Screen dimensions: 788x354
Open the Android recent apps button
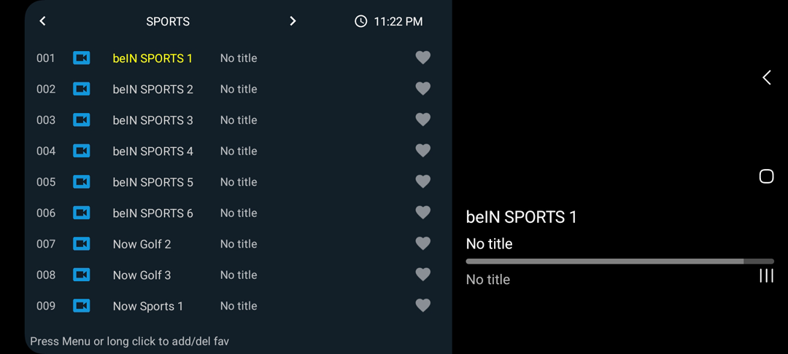(x=766, y=275)
